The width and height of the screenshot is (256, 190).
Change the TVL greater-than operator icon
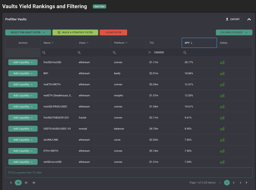(x=149, y=53)
